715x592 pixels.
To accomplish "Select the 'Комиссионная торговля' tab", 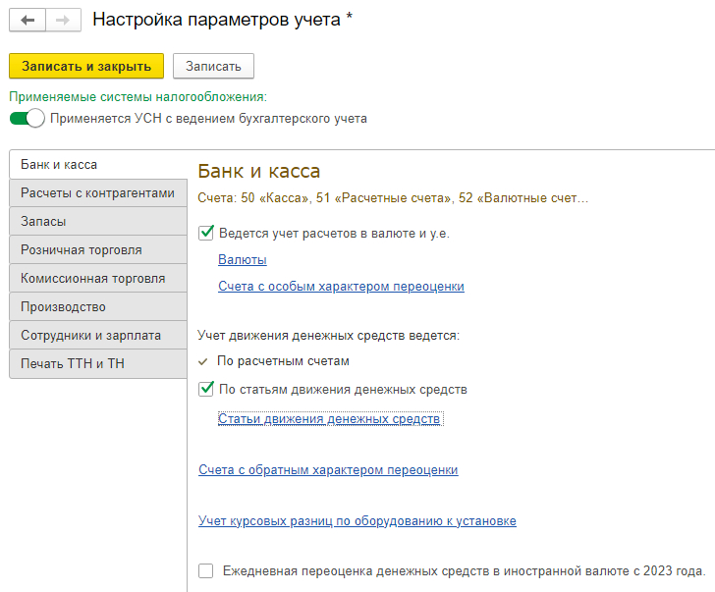I will pyautogui.click(x=98, y=279).
